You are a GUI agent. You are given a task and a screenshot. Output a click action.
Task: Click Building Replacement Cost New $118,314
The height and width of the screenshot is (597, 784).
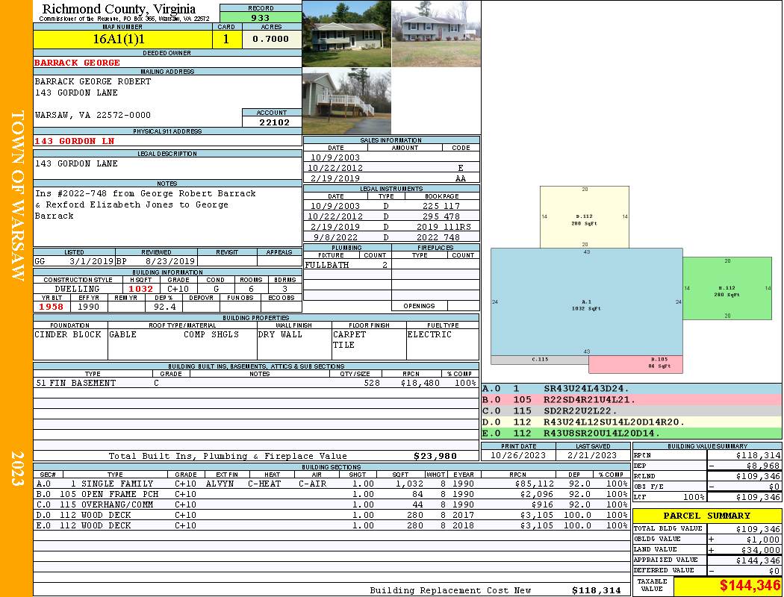click(x=596, y=590)
